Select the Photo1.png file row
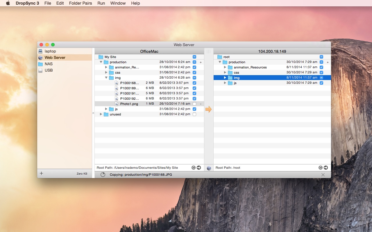Viewport: 372px width, 232px height. tap(149, 104)
